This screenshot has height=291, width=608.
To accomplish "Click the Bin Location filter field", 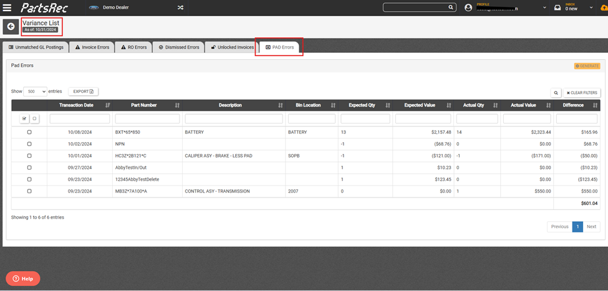I will [312, 118].
